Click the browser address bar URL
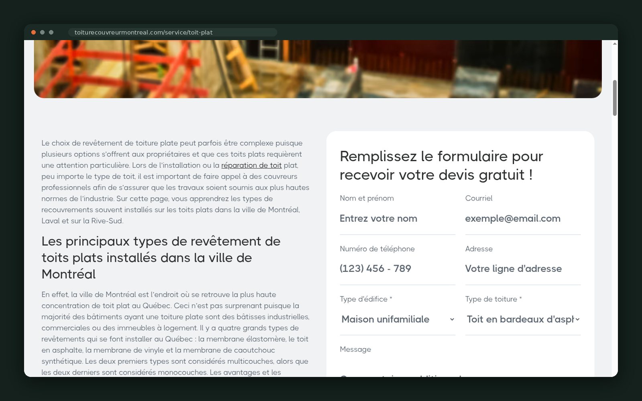The width and height of the screenshot is (642, 401). [x=173, y=32]
